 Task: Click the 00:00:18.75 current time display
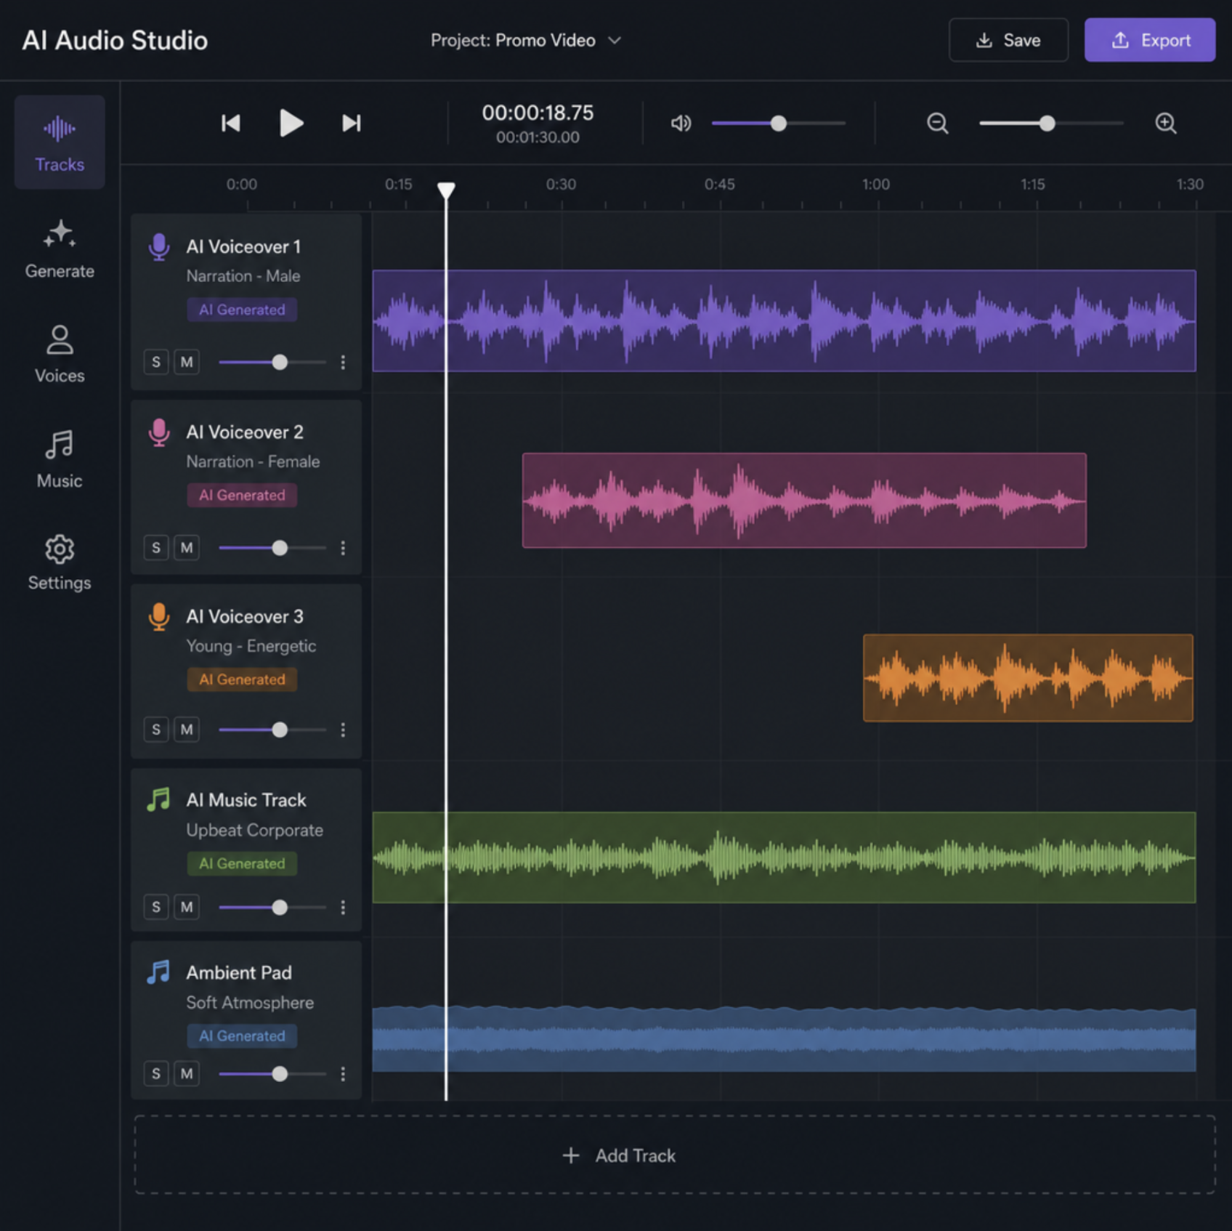point(538,113)
